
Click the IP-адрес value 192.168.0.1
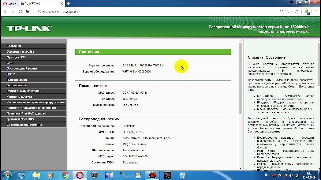[130, 99]
